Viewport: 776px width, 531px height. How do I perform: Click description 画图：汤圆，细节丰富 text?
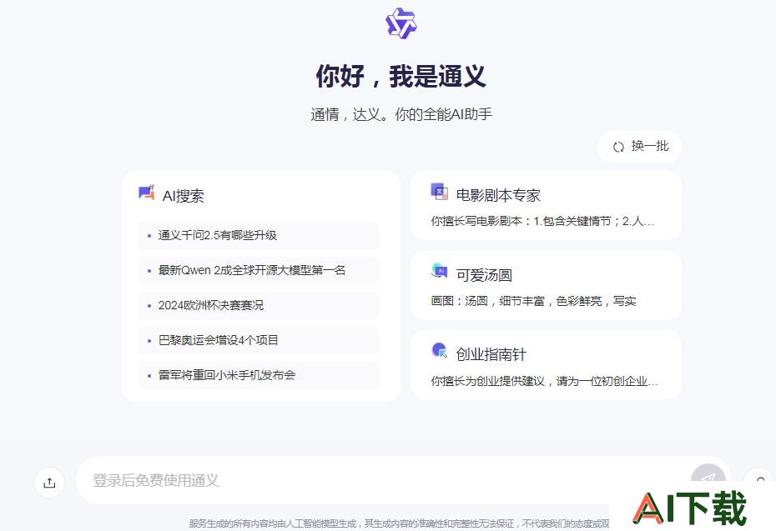tap(533, 301)
